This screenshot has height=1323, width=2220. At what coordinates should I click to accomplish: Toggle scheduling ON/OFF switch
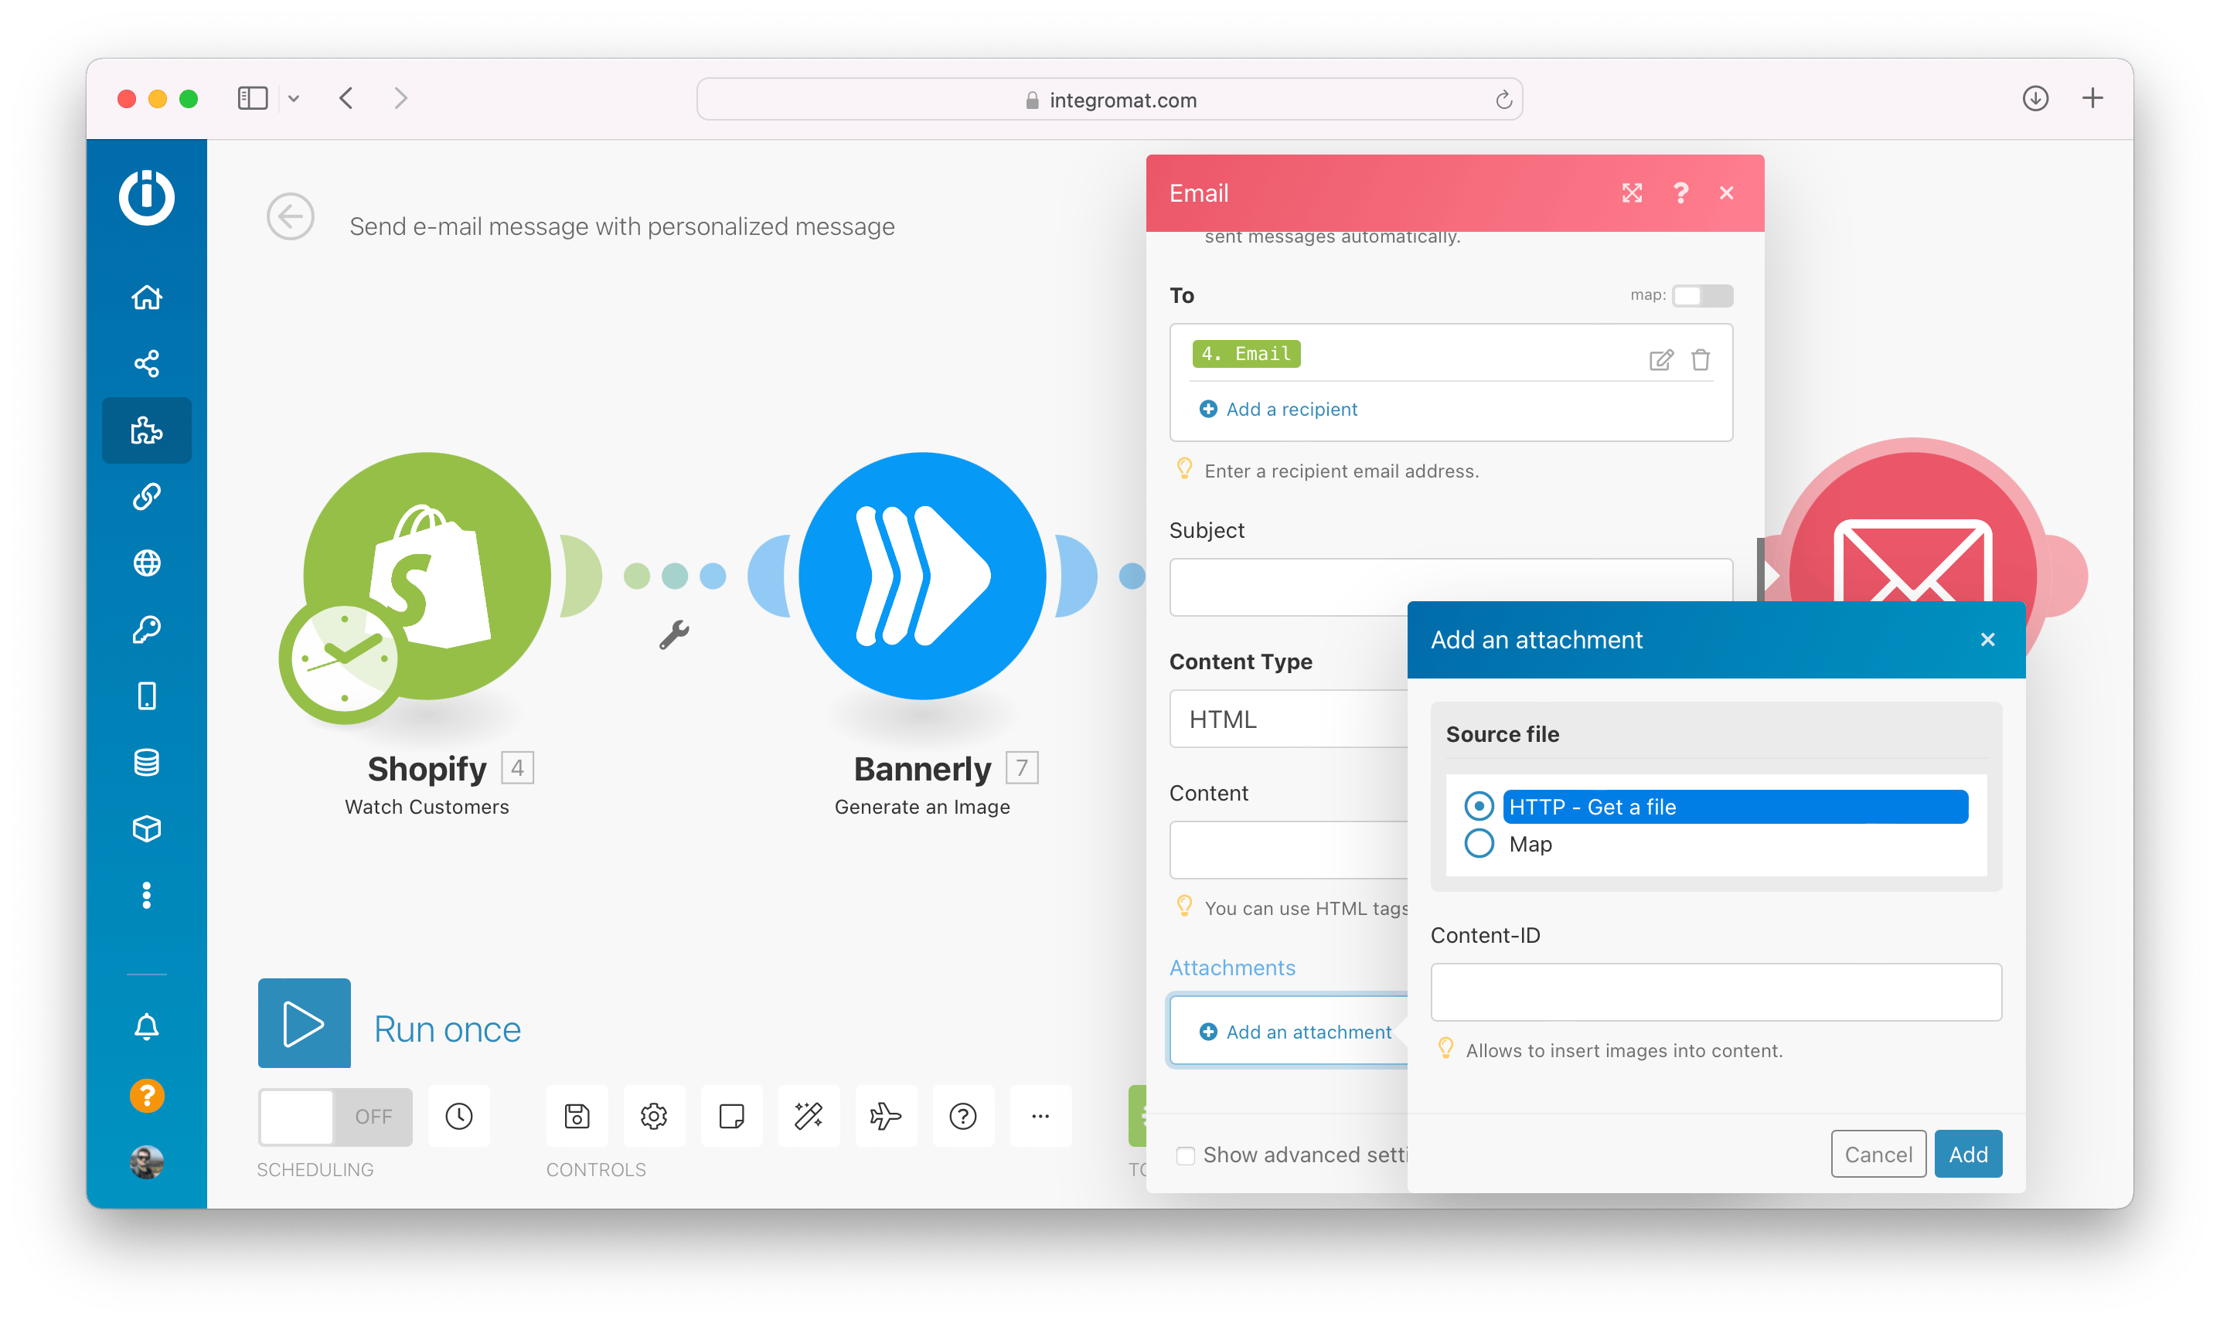tap(335, 1116)
